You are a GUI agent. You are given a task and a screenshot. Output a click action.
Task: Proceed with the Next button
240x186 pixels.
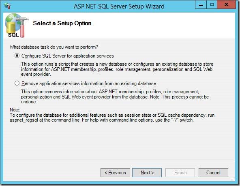[147, 173]
